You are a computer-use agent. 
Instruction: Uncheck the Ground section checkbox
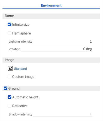(x=5, y=88)
